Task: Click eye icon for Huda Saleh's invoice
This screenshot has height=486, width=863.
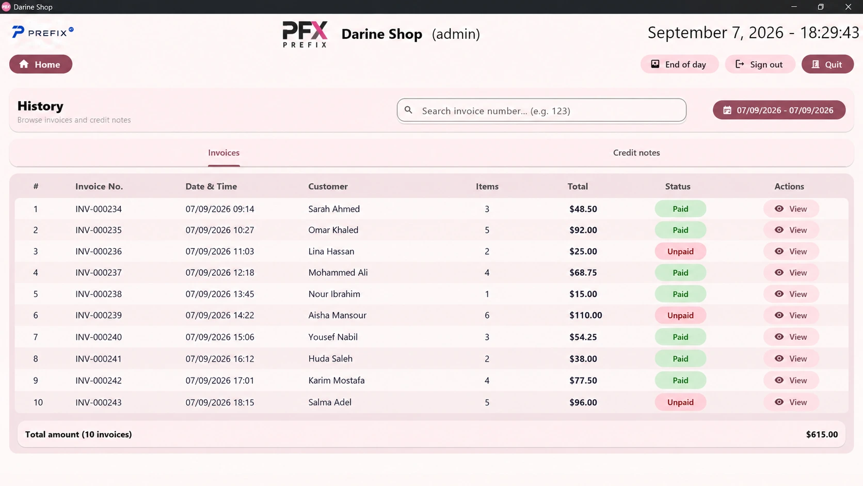Action: pos(779,358)
